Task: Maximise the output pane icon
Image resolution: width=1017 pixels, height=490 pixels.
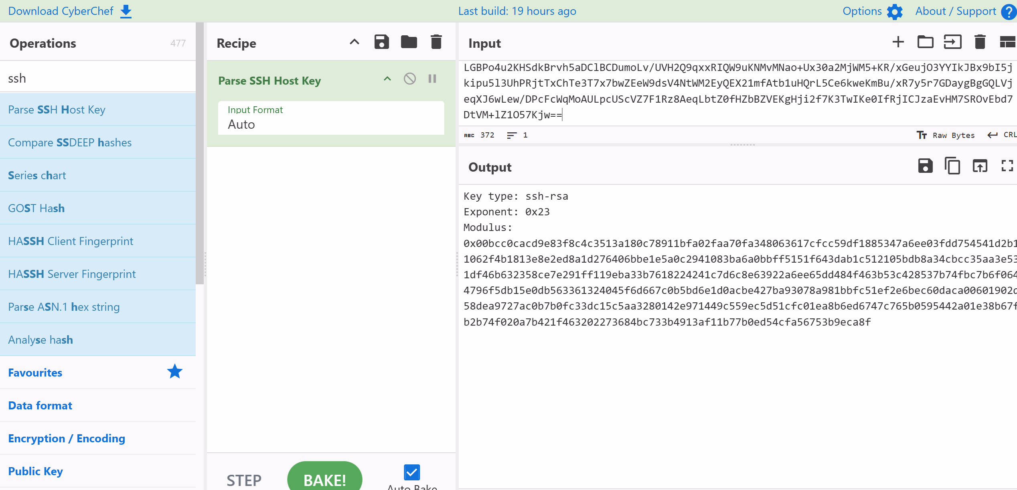Action: (x=1007, y=166)
